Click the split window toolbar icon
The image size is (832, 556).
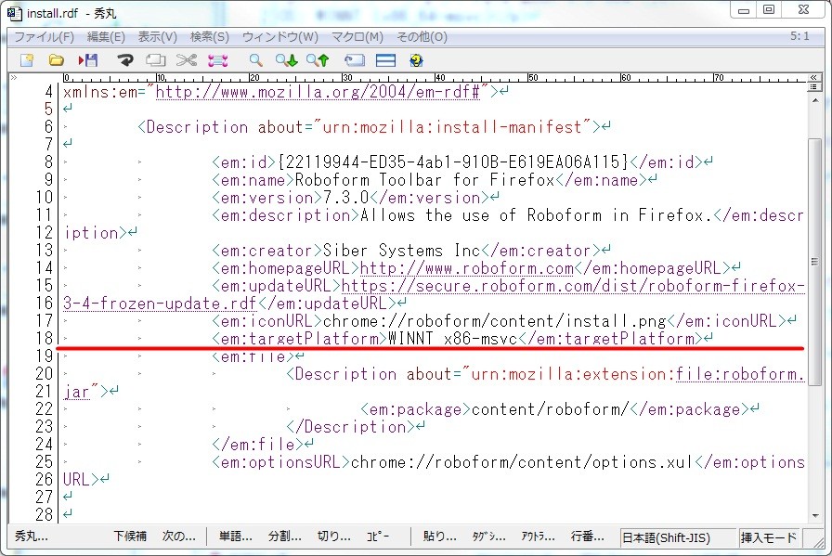point(385,60)
